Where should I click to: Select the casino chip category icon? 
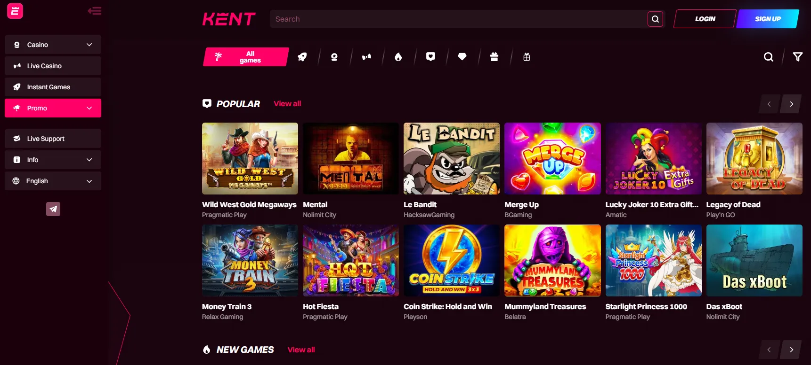click(x=334, y=57)
